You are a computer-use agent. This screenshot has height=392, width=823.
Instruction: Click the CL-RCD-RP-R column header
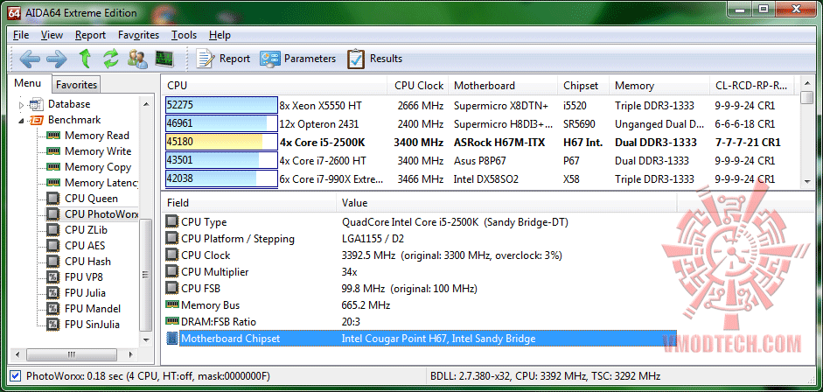[752, 86]
